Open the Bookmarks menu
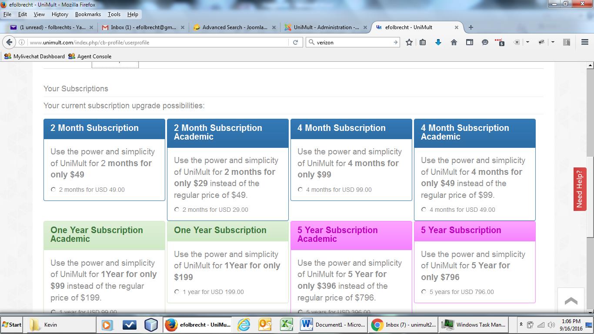This screenshot has height=334, width=594. point(88,14)
